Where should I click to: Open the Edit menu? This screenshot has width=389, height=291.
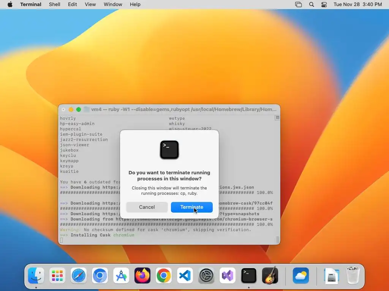tap(73, 5)
